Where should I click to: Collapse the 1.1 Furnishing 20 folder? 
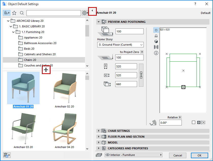pos(13,32)
